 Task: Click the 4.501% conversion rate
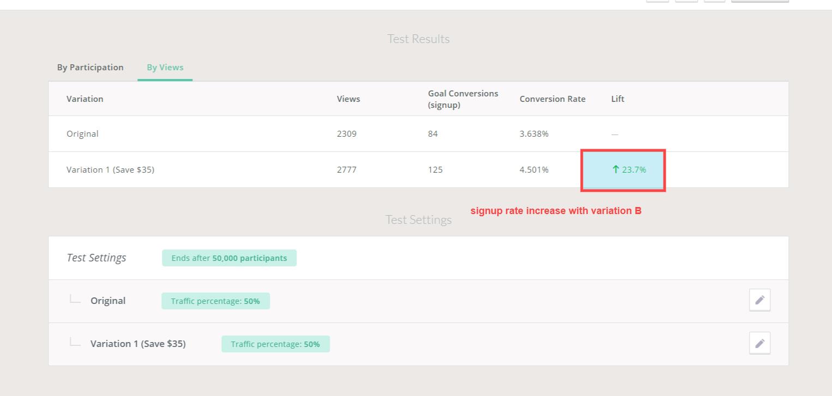tap(534, 169)
